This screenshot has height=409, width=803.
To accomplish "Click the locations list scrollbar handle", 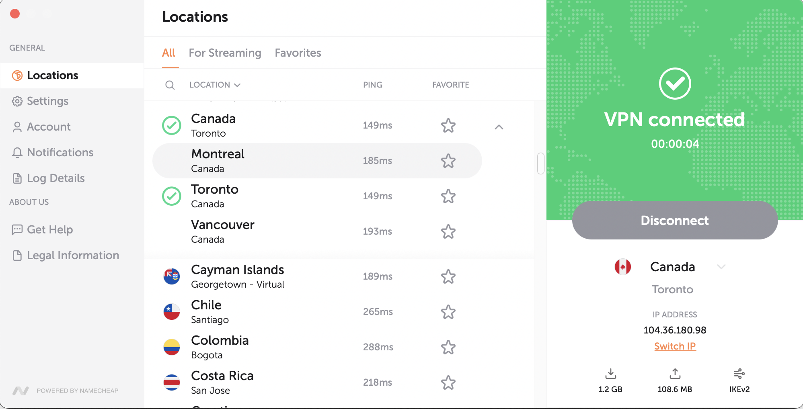I will coord(541,164).
